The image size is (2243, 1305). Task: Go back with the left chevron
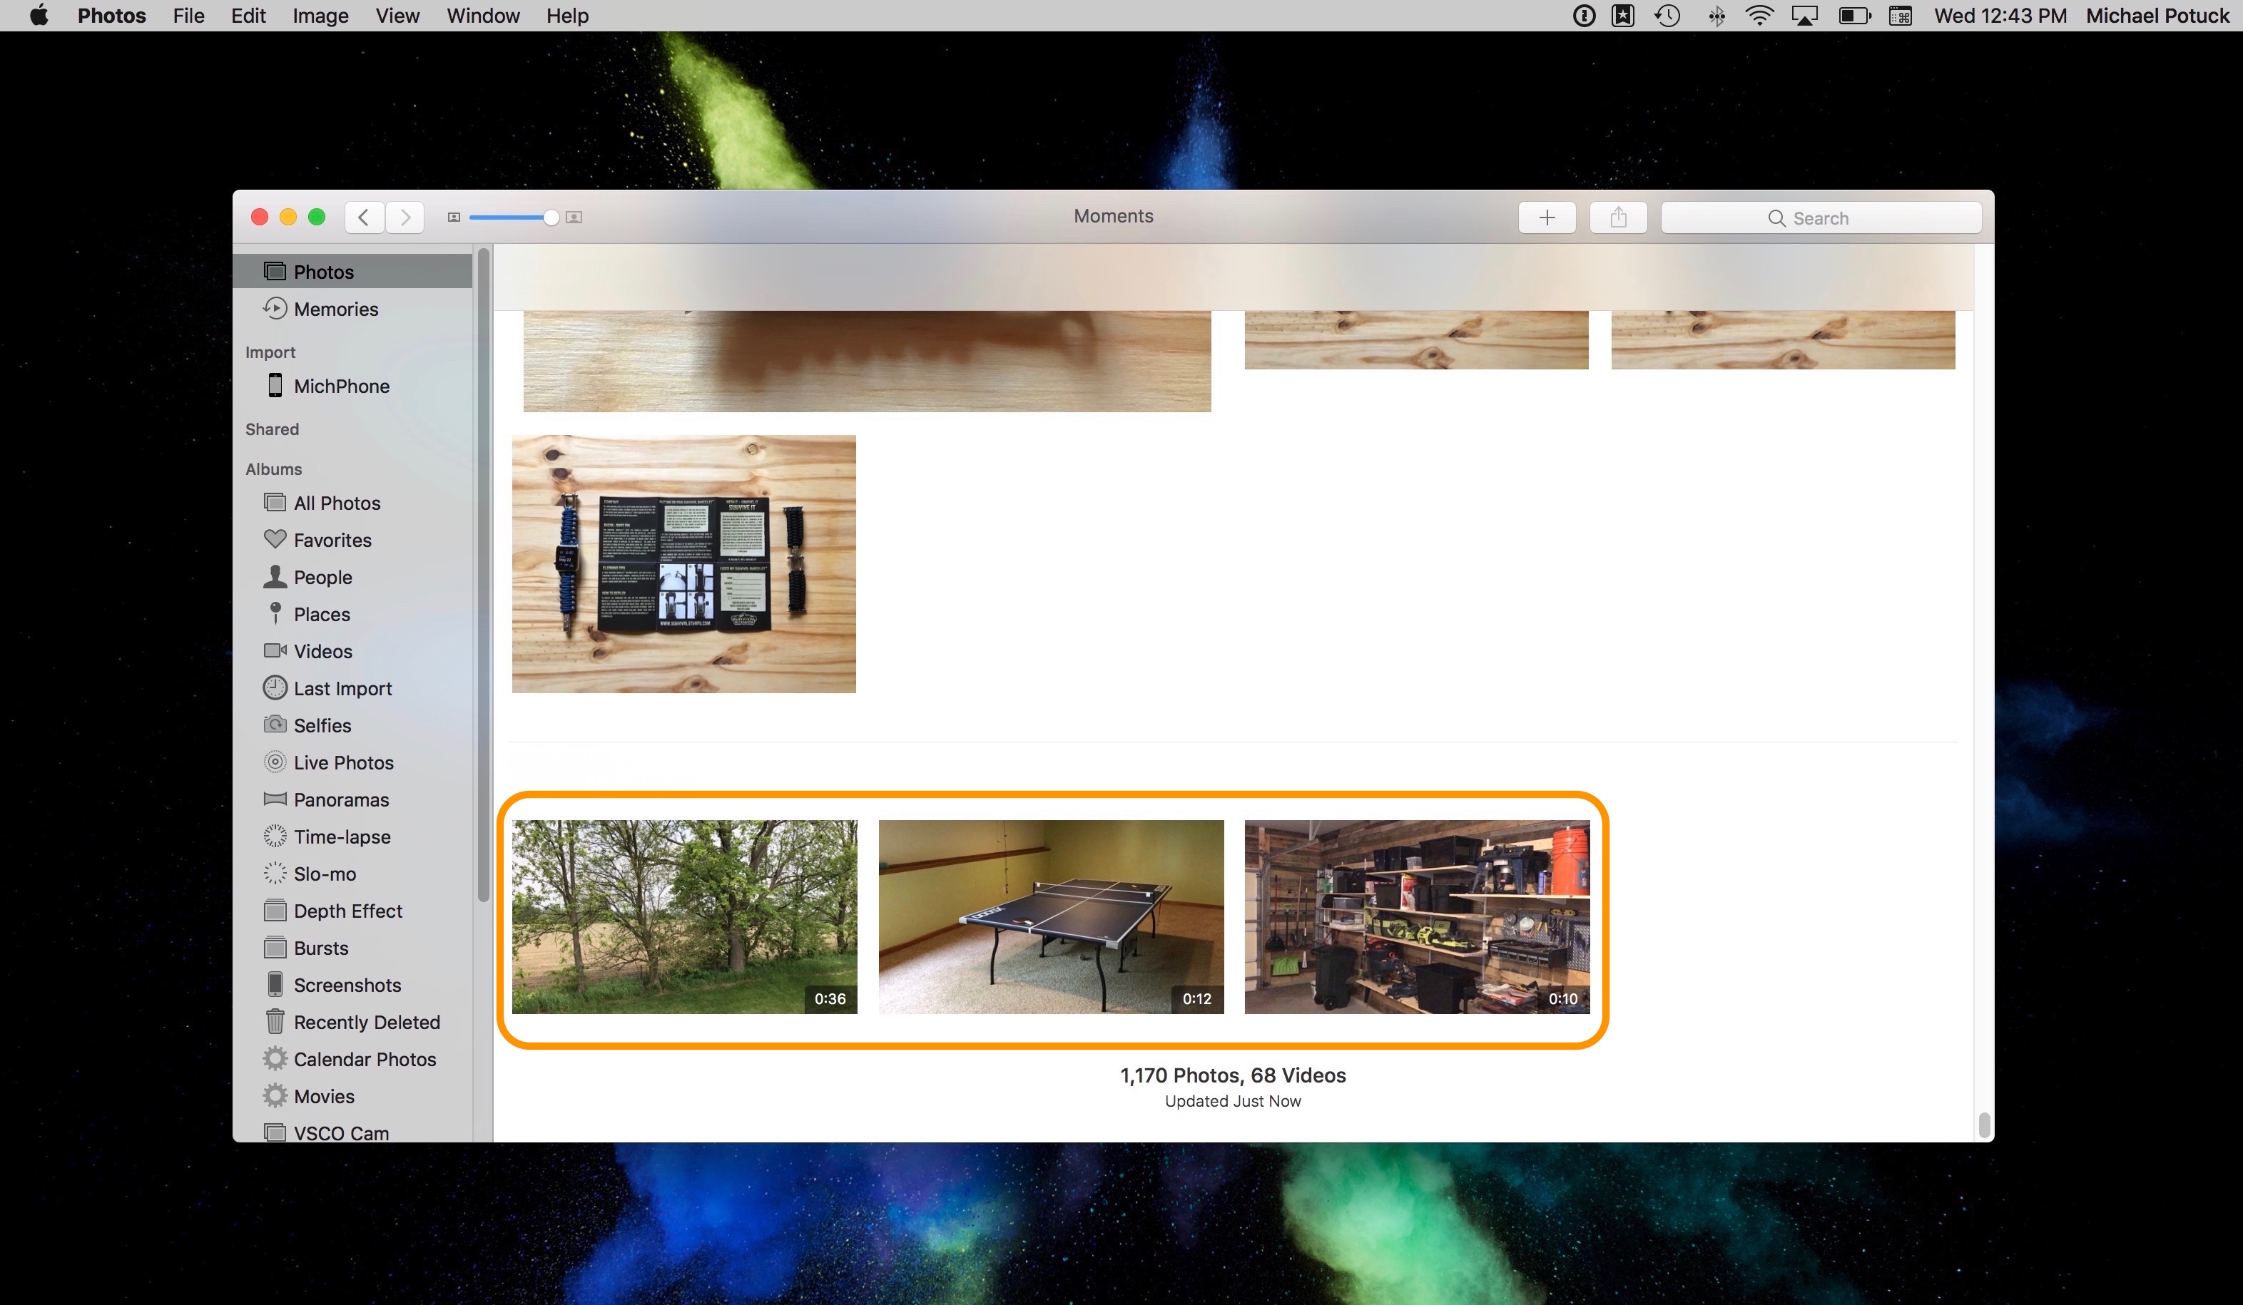364,218
